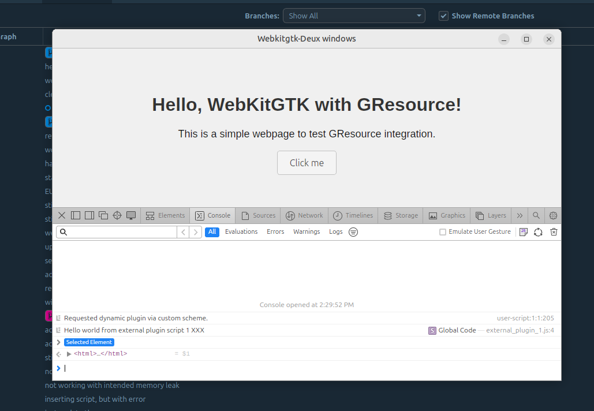Minimize the Webkitgtk-Deux windows window

coord(504,39)
